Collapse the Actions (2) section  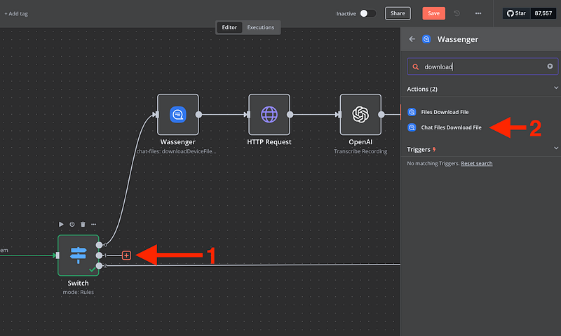tap(555, 89)
